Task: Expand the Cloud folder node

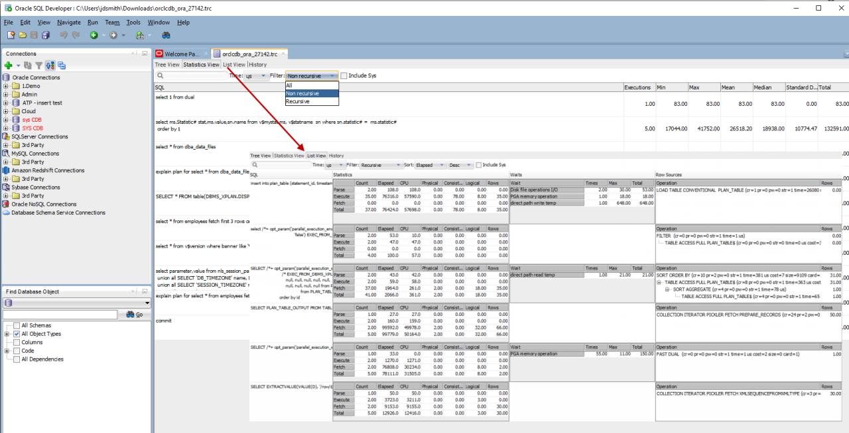Action: pos(7,111)
